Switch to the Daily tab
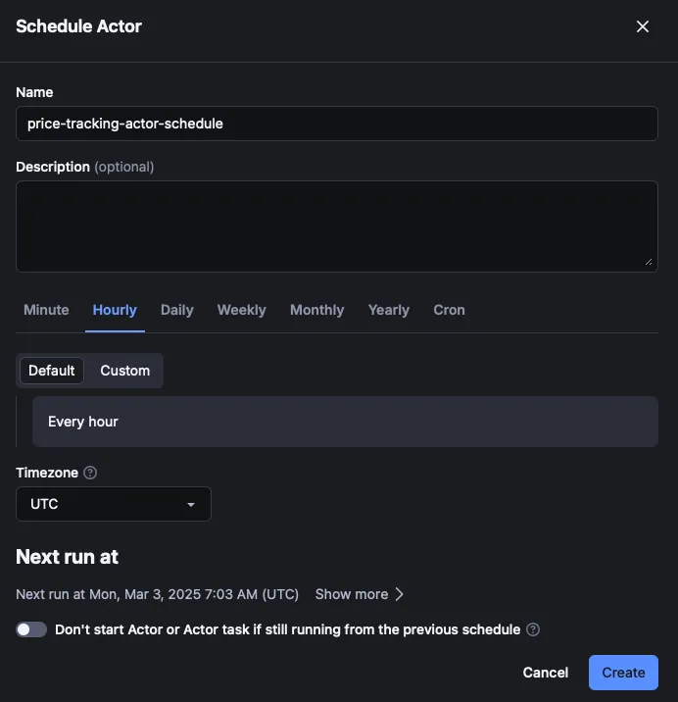 [x=176, y=310]
